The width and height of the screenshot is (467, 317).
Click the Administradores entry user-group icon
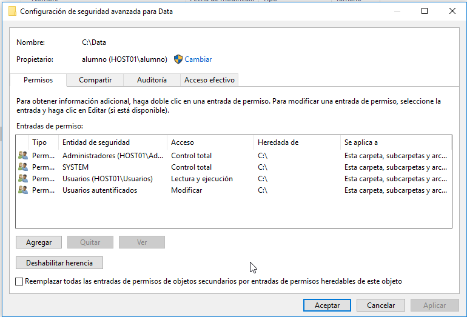(x=23, y=156)
